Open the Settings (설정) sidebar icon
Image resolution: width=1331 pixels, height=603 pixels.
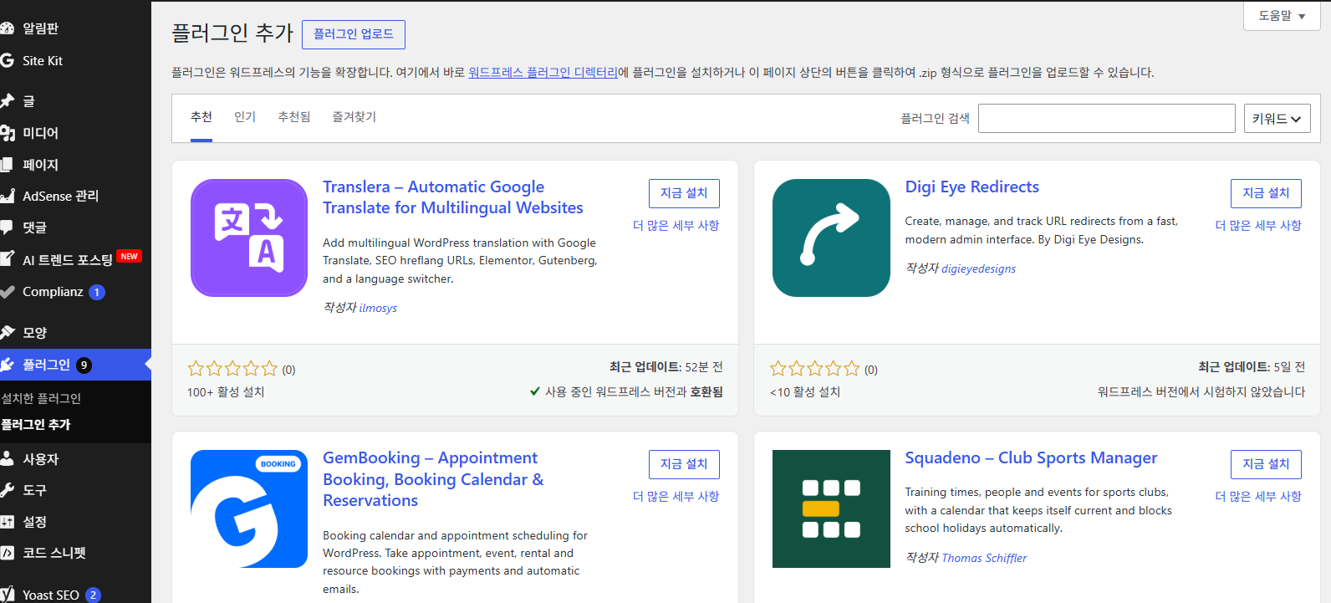point(8,522)
